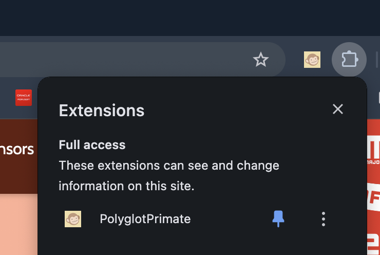Screen dimensions: 380x255
Task: Click the partially visible icon at the bookmarks bar's right edge
Action: point(378,97)
